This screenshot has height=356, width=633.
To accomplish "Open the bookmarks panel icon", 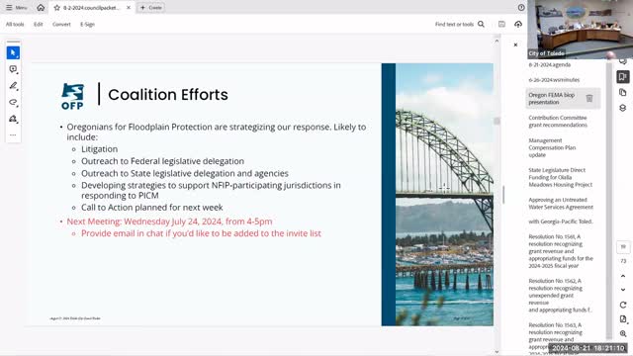I will click(623, 77).
